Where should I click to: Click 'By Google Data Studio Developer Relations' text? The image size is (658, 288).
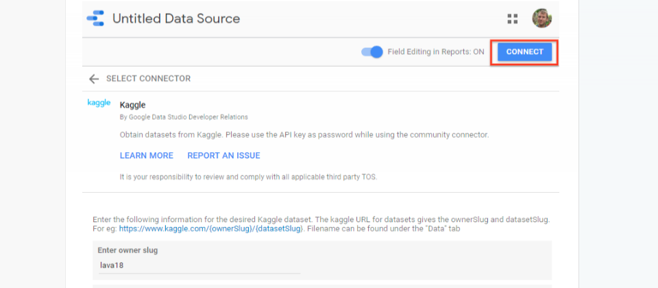tap(184, 117)
